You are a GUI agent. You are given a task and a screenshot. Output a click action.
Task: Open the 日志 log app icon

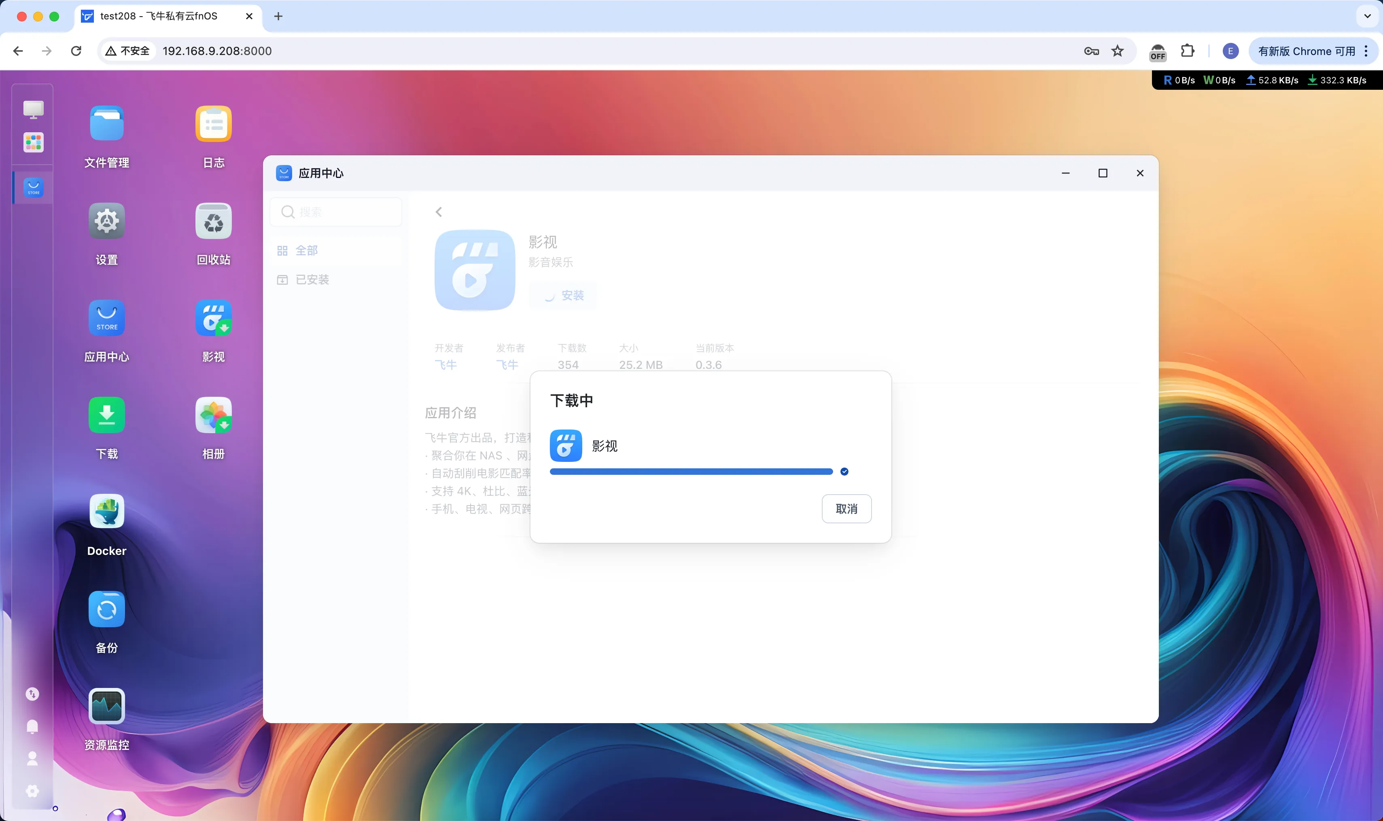coord(213,123)
